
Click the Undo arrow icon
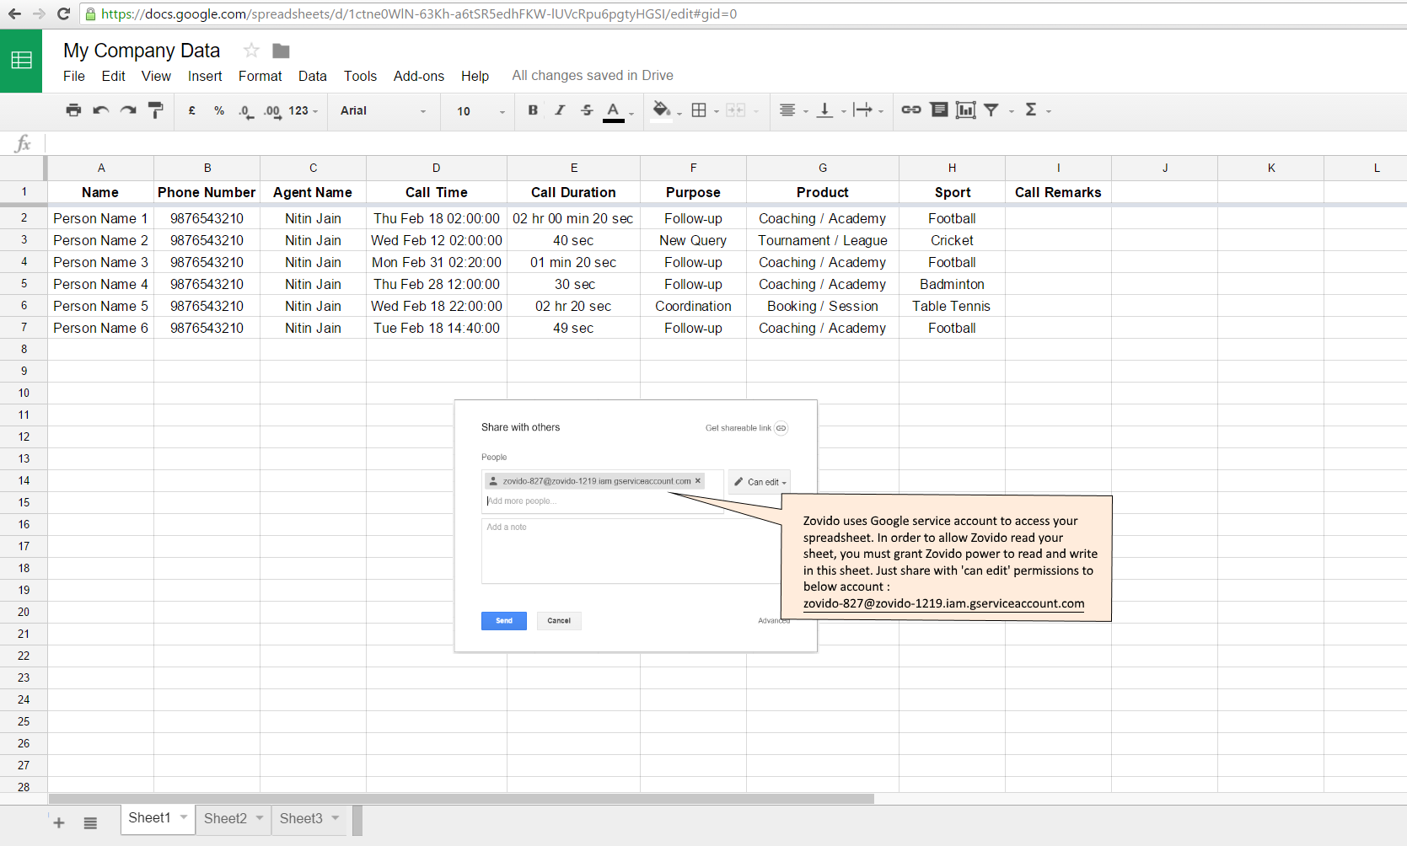click(x=101, y=110)
